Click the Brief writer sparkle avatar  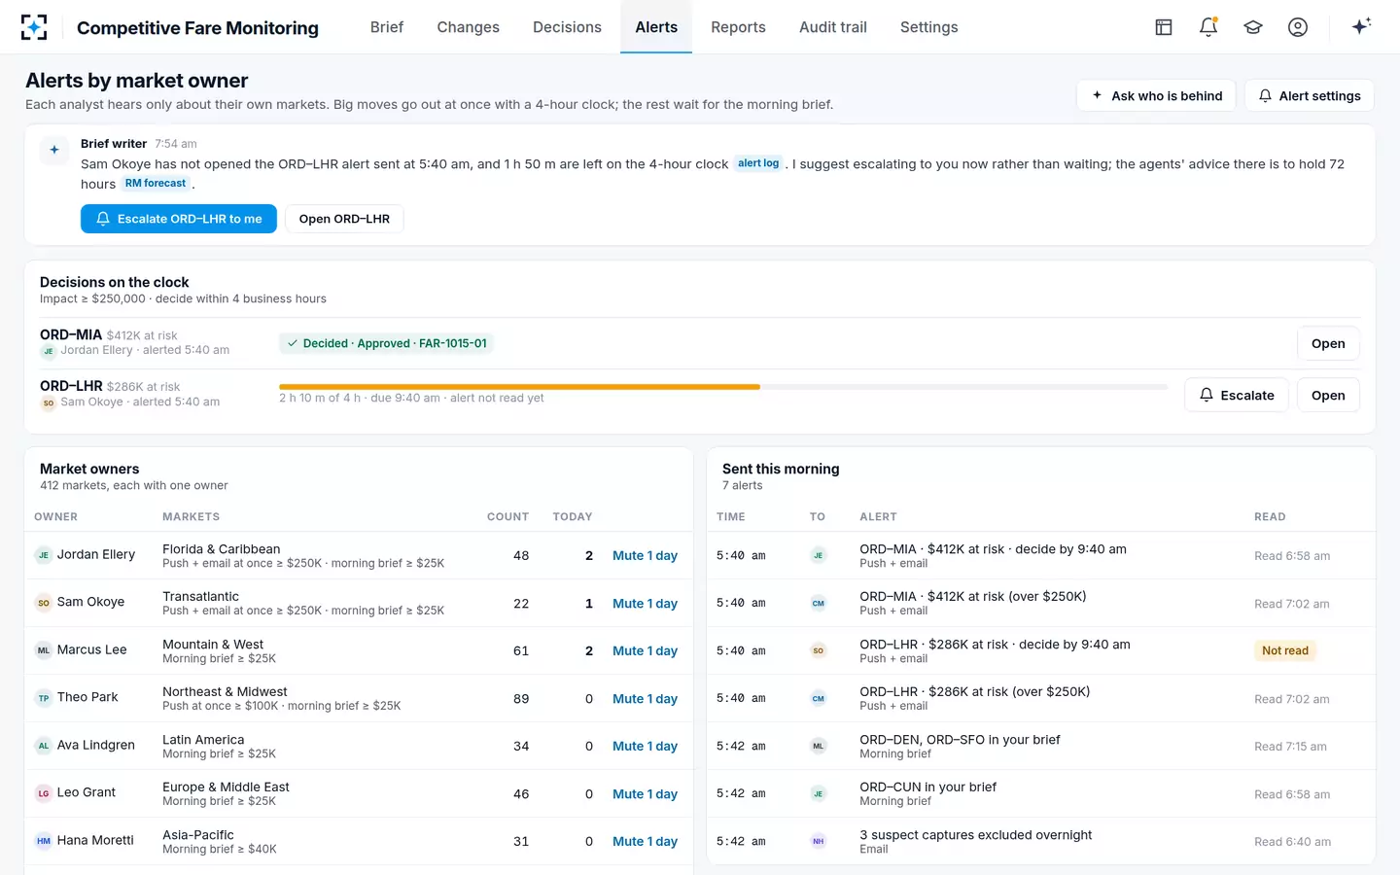(54, 150)
